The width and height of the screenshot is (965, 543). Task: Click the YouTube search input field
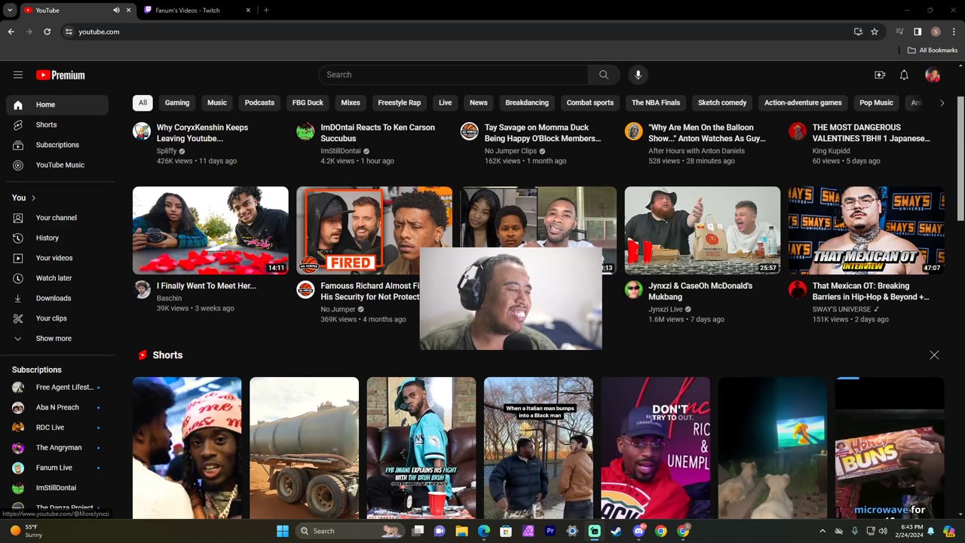coord(453,75)
